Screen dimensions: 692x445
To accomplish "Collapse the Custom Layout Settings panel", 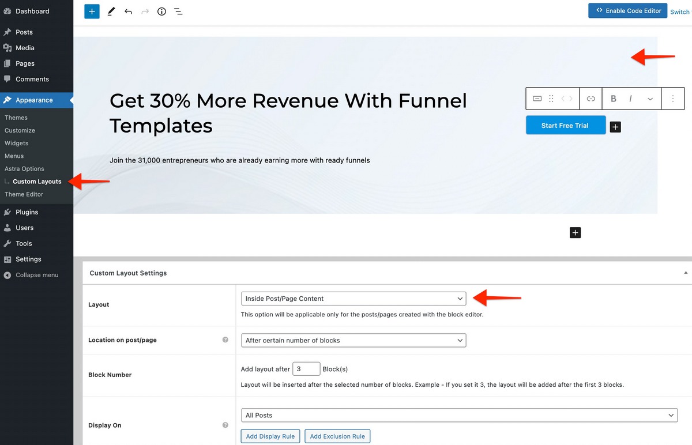I will coord(686,273).
